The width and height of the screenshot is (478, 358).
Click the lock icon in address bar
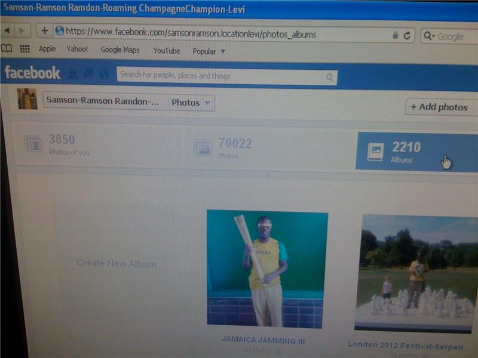[395, 35]
